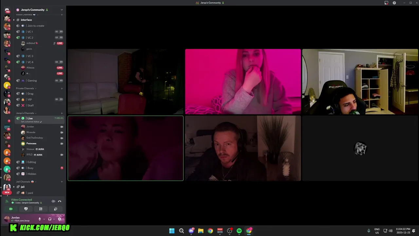Select user XYLO with AURA tag

(42, 154)
